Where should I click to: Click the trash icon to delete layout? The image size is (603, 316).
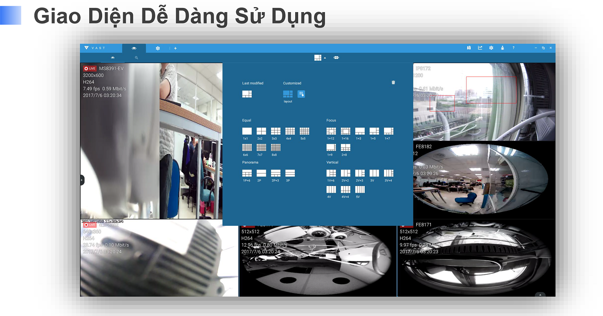tap(393, 83)
